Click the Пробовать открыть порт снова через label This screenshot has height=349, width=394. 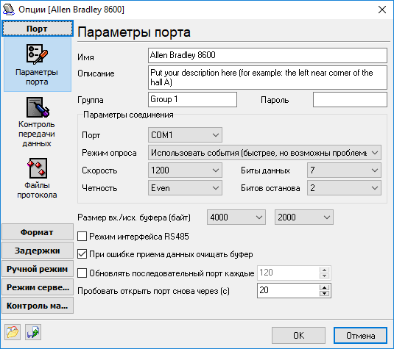click(x=153, y=291)
